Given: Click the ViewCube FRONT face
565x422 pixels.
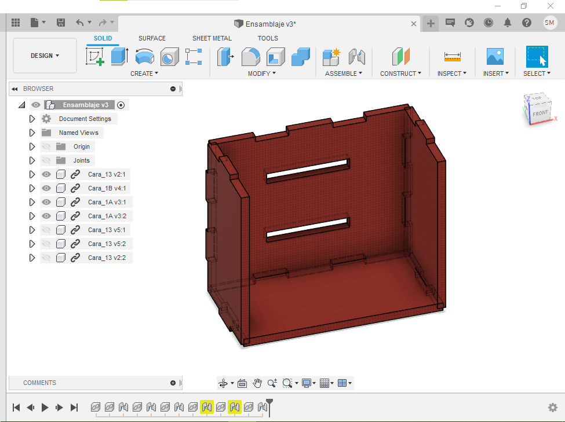Looking at the screenshot, I should (541, 113).
